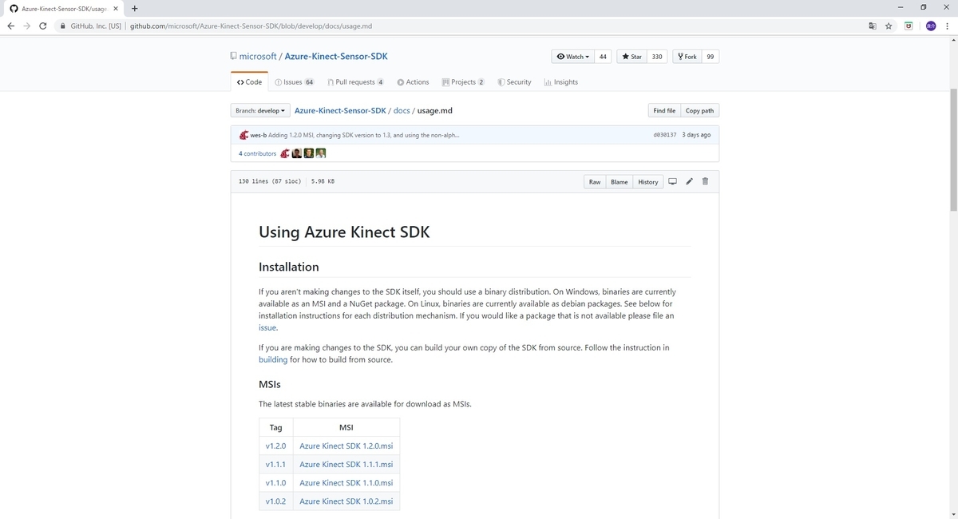Open the Insights tab
Screen dimensions: 958x519
tap(561, 82)
